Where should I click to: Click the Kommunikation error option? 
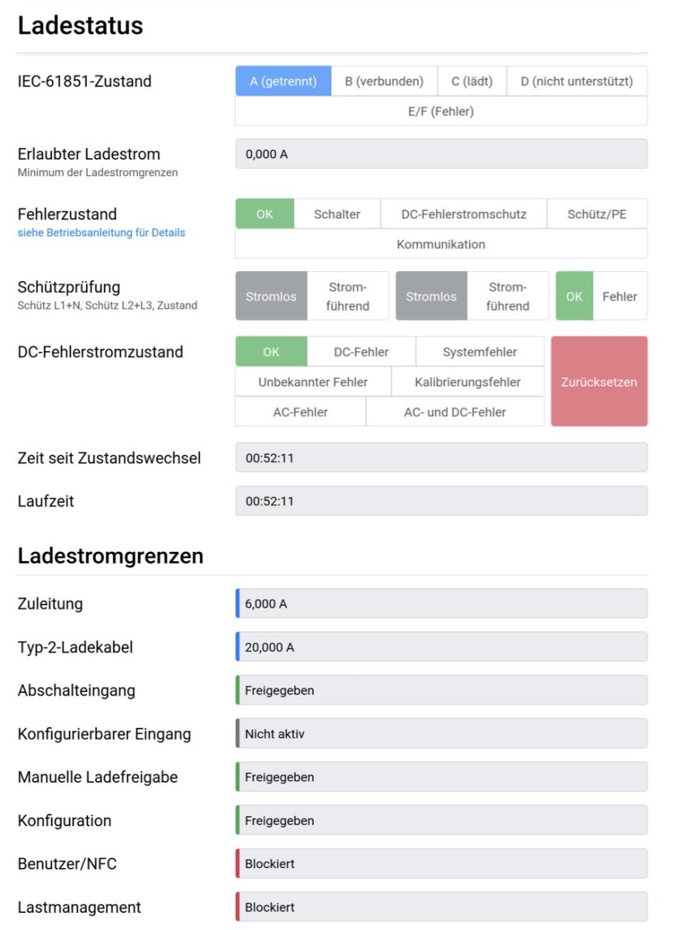440,245
